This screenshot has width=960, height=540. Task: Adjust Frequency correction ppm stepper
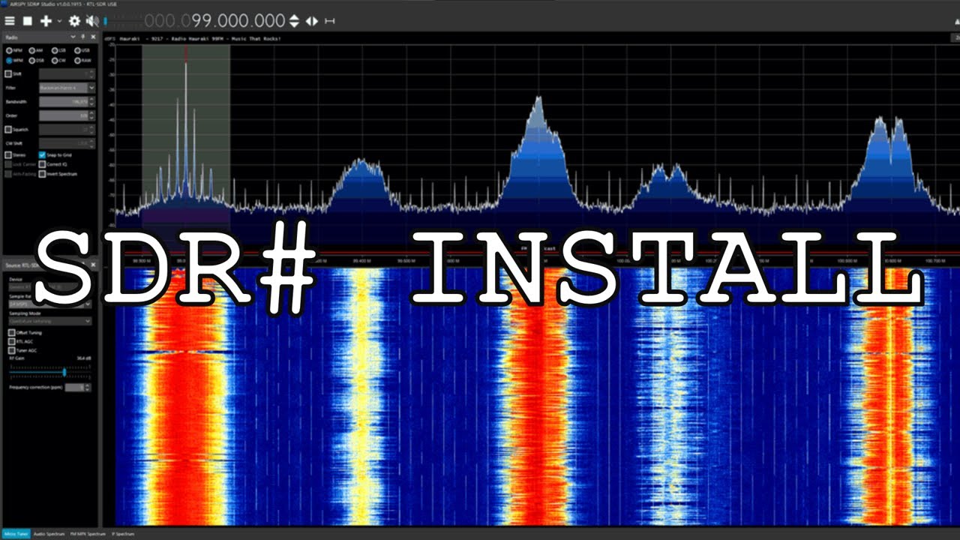tap(88, 387)
